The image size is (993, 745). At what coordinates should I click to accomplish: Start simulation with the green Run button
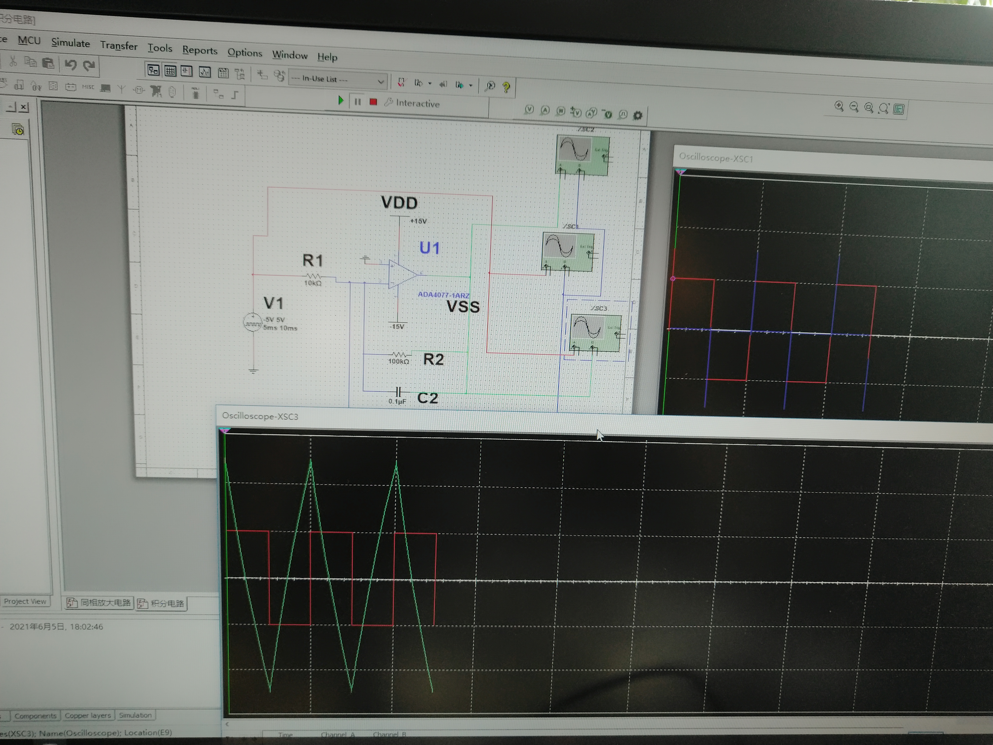click(x=341, y=100)
